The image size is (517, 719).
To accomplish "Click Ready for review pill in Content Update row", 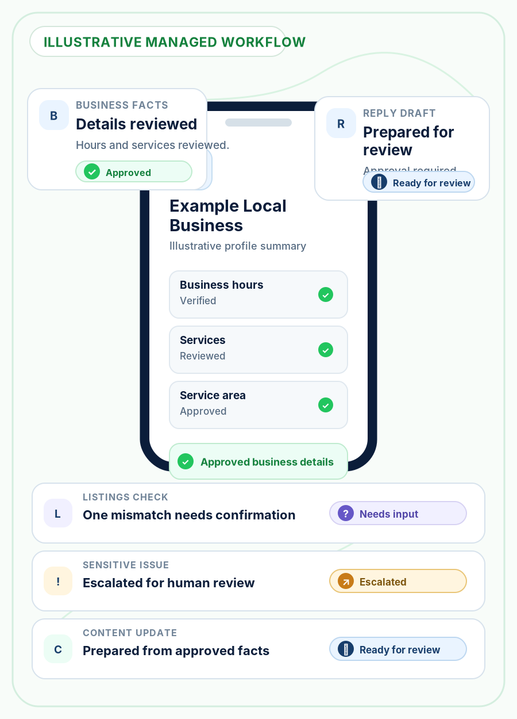I will click(x=398, y=649).
